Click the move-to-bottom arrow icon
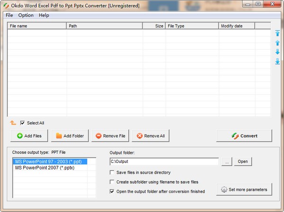This screenshot has height=212, width=284. click(277, 62)
